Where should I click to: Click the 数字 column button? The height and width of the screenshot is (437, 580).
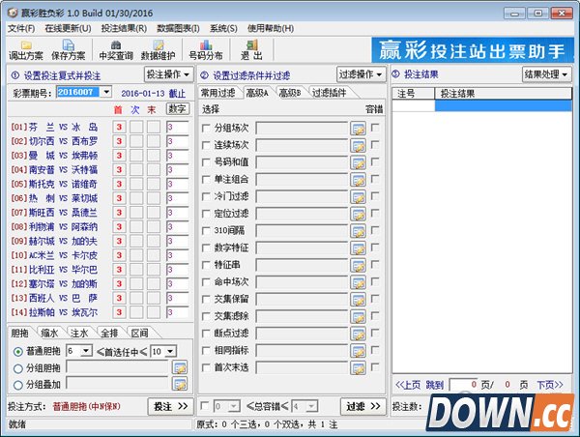click(x=178, y=109)
